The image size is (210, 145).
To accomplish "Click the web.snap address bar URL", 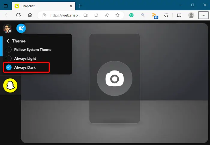I will click(x=65, y=15).
